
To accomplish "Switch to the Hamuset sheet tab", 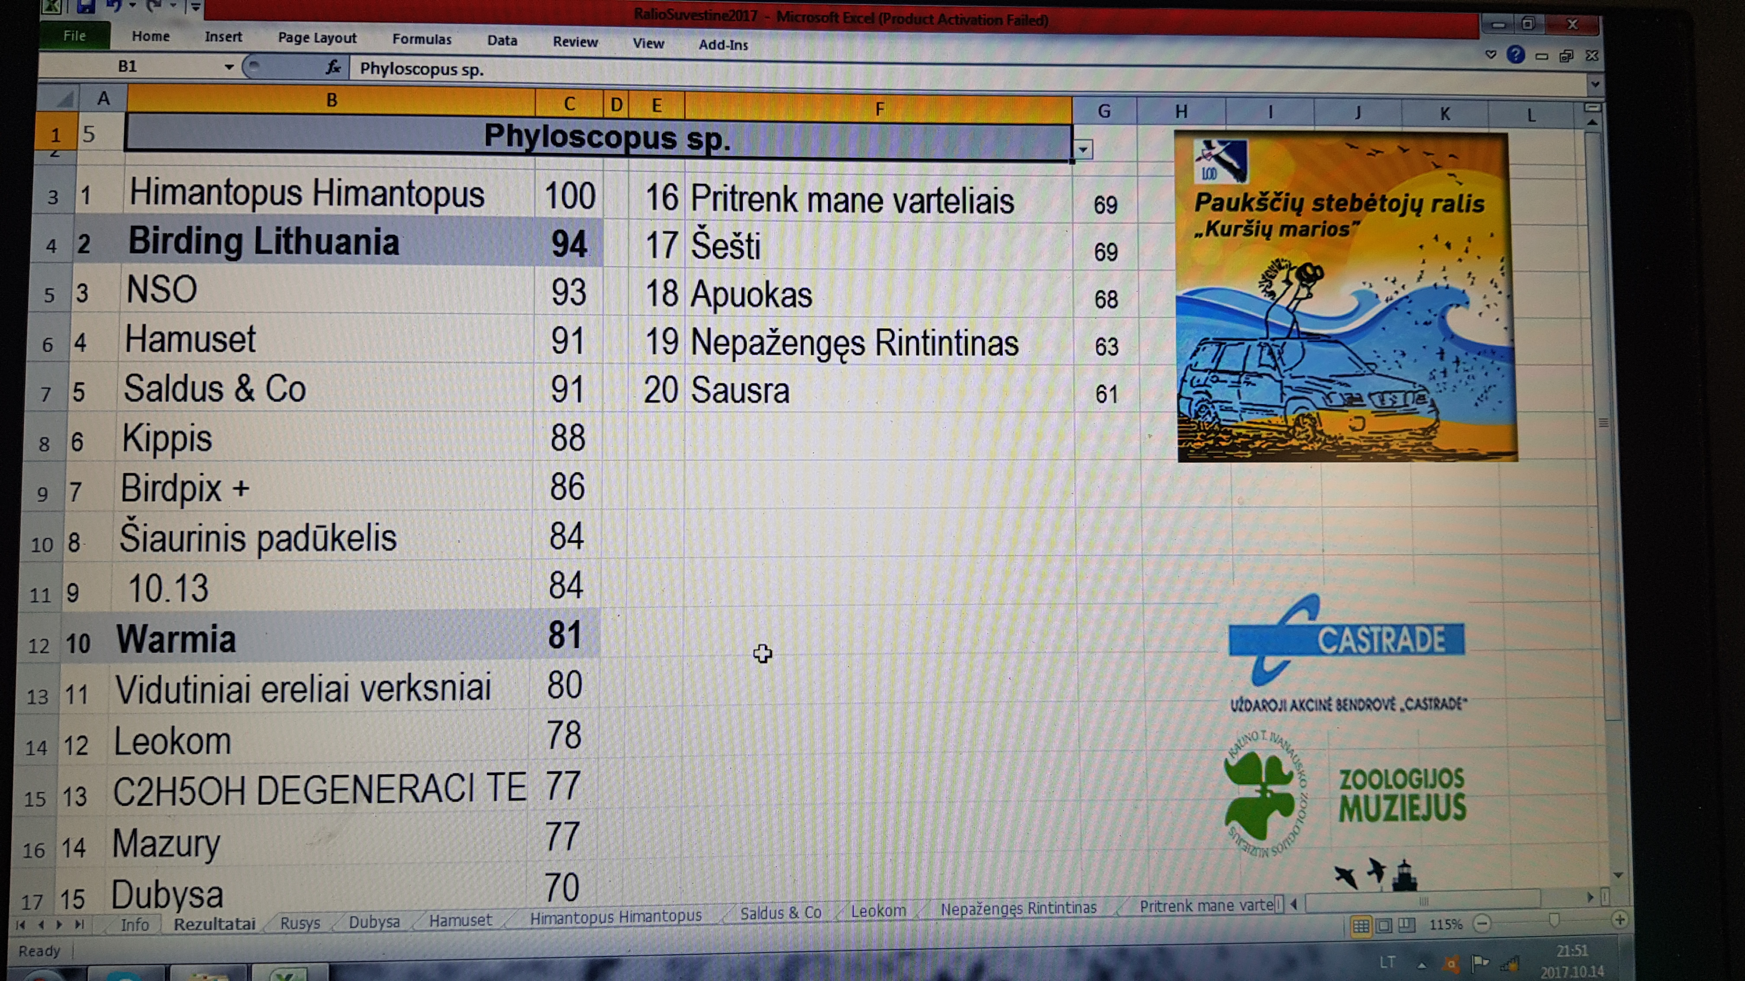I will 460,920.
